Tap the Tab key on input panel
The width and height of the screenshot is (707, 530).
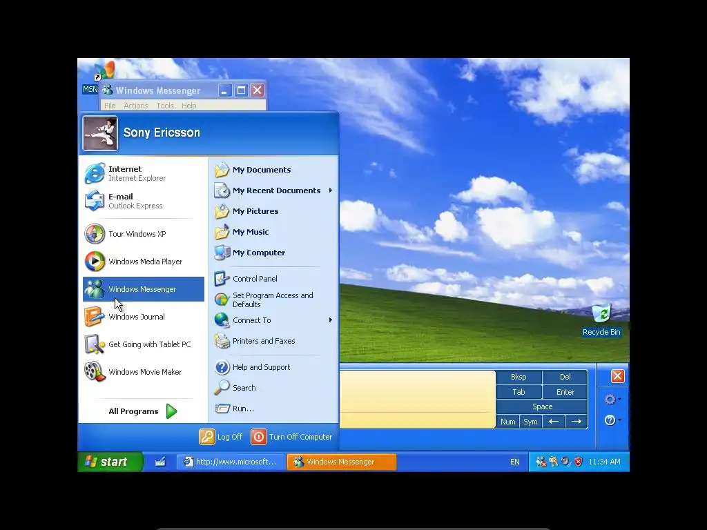(519, 392)
